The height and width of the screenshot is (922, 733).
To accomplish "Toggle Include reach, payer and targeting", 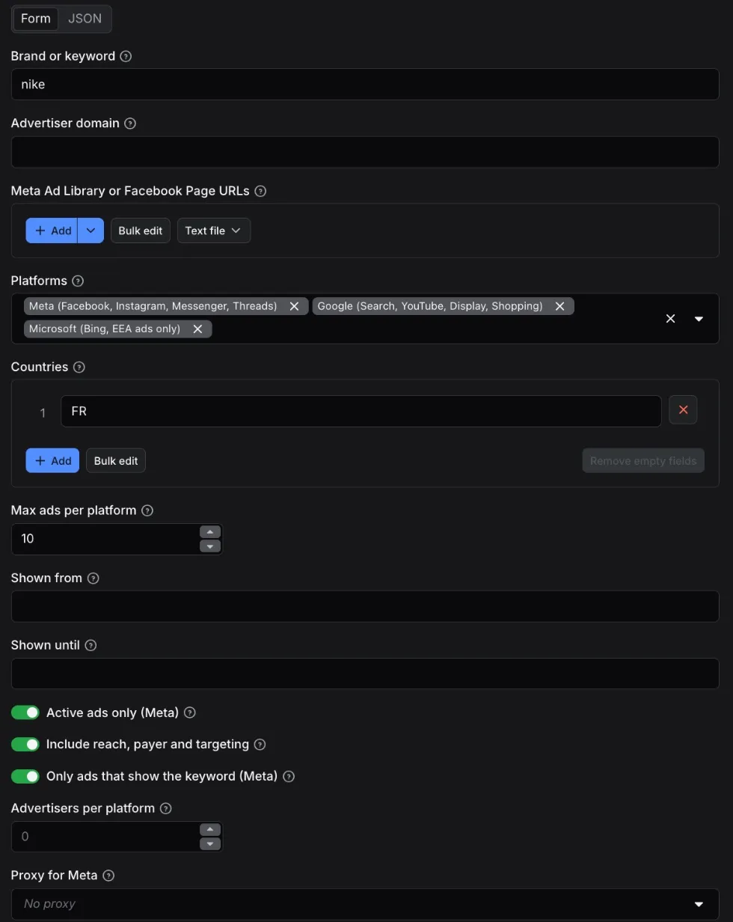I will [25, 744].
